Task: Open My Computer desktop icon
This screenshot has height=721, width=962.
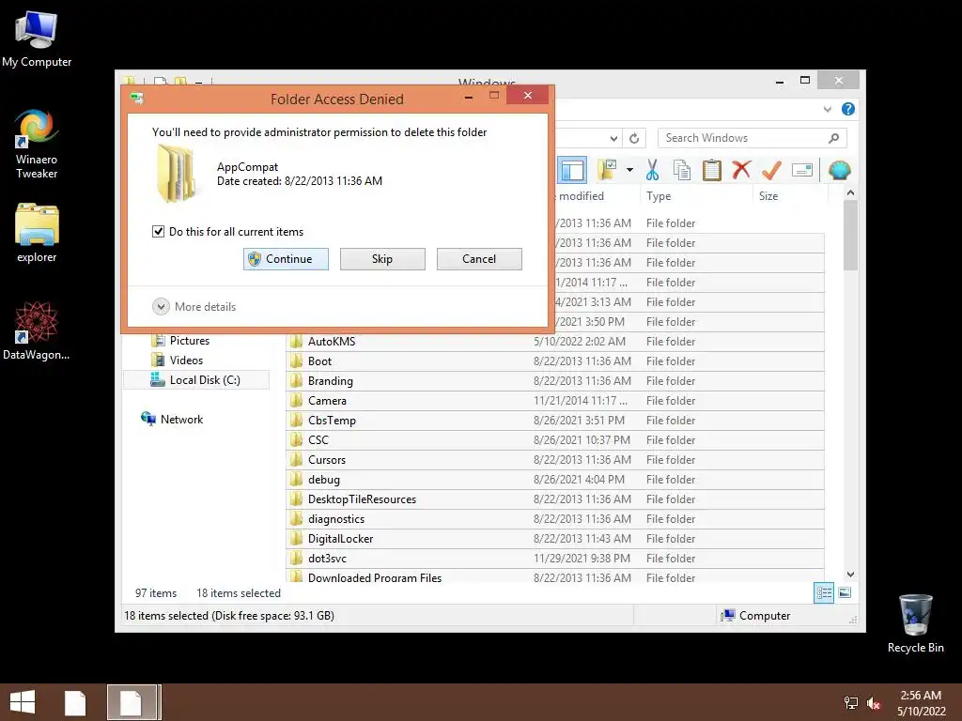Action: [x=37, y=39]
